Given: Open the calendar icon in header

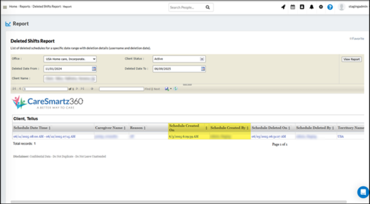Looking at the screenshot, I should (x=293, y=7).
